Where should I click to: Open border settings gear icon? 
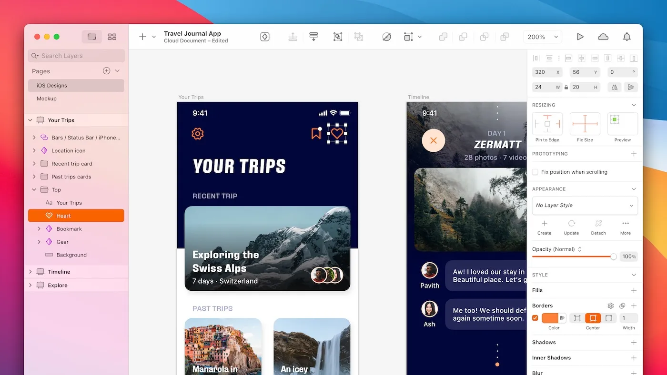[610, 306]
